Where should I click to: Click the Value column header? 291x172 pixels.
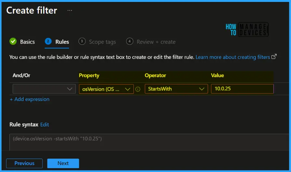217,75
